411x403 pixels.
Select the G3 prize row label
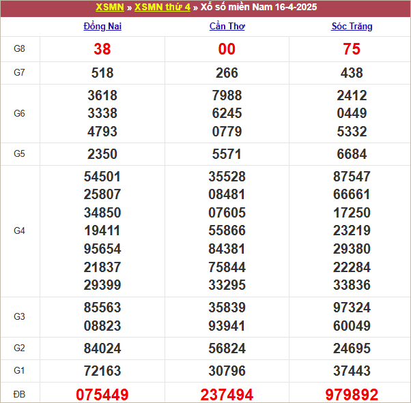19,316
